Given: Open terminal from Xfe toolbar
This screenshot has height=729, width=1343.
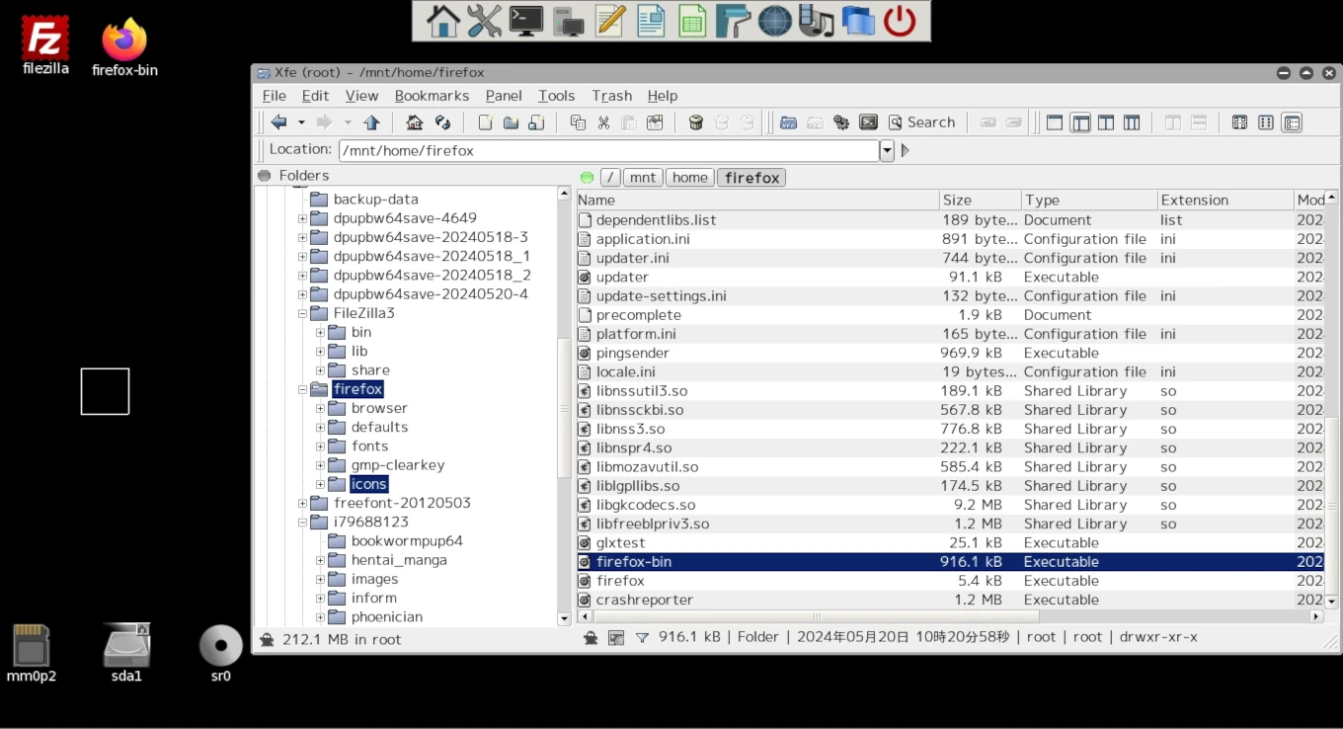Looking at the screenshot, I should [x=868, y=122].
